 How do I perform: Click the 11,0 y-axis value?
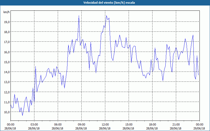(x=7, y=102)
